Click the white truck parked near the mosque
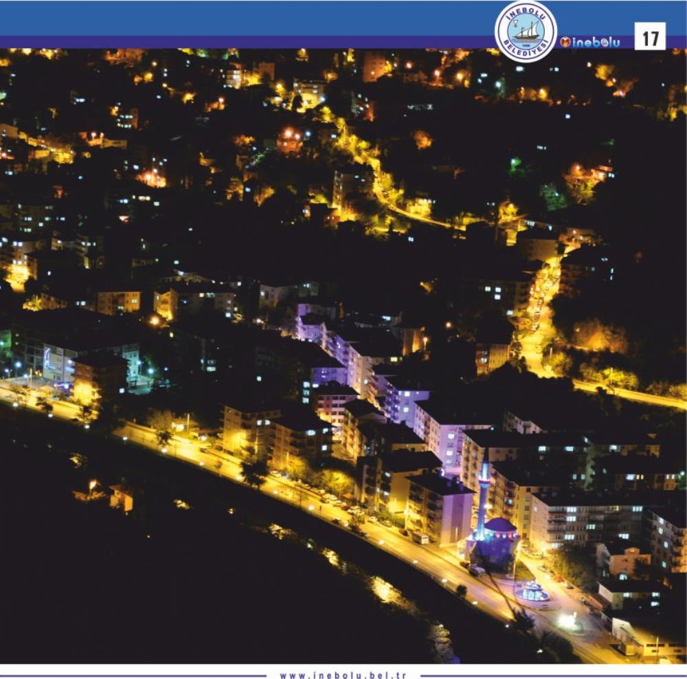The image size is (687, 679). pos(420,537)
